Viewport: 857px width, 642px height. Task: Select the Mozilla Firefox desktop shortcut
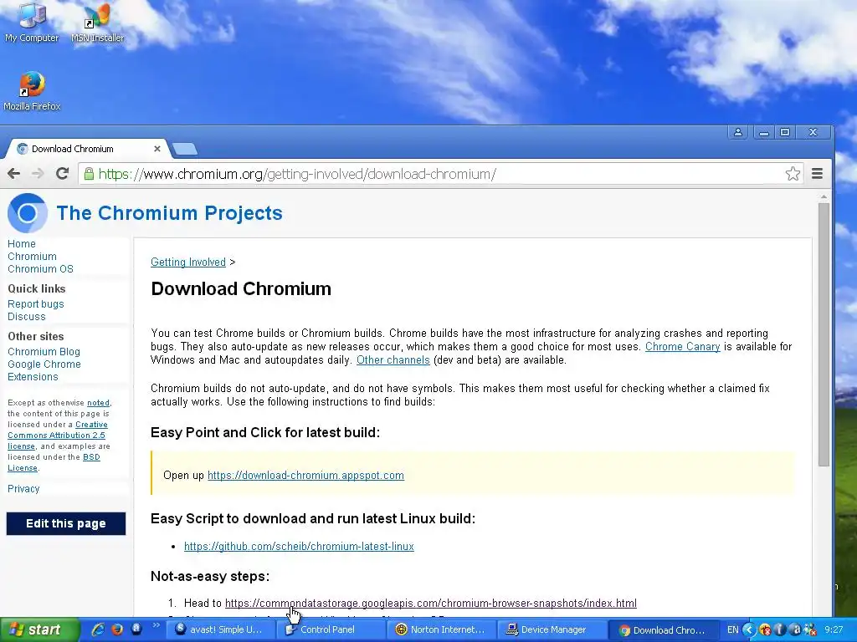[32, 91]
